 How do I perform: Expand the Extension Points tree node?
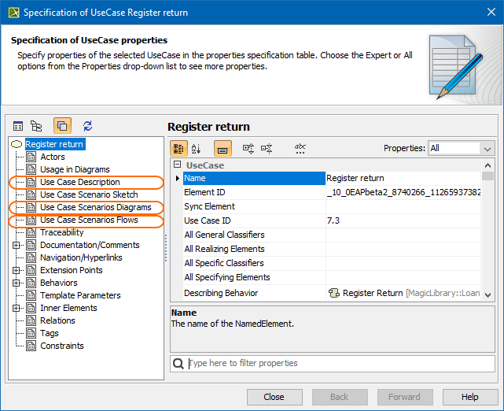pyautogui.click(x=16, y=270)
